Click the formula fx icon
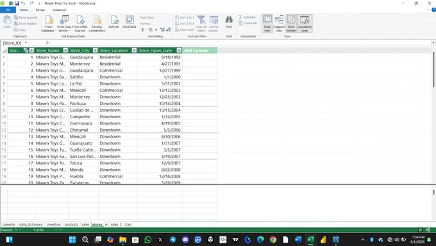This screenshot has width=436, height=246. (x=47, y=43)
